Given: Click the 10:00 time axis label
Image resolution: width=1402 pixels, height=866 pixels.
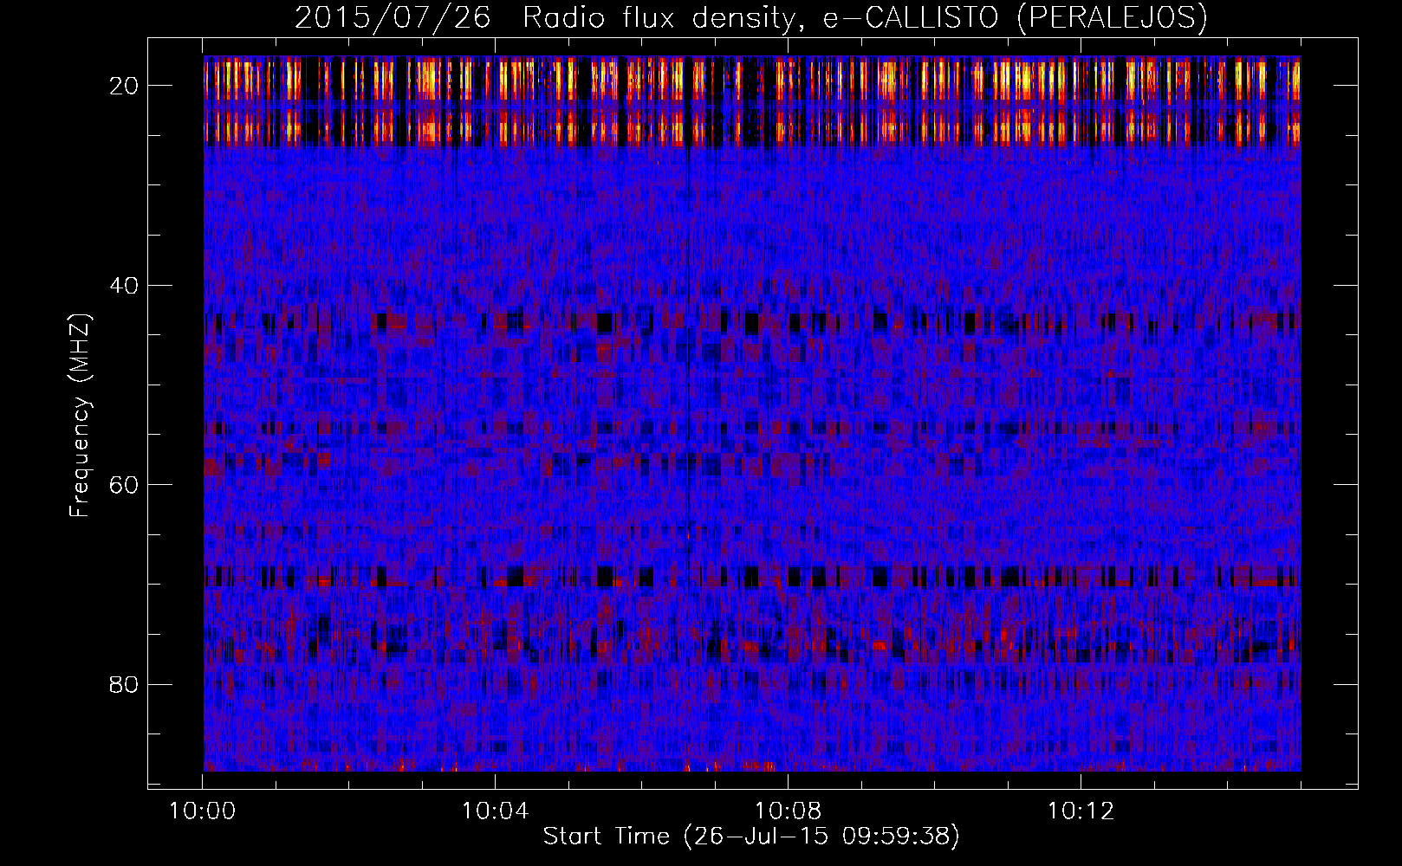Looking at the screenshot, I should (202, 811).
